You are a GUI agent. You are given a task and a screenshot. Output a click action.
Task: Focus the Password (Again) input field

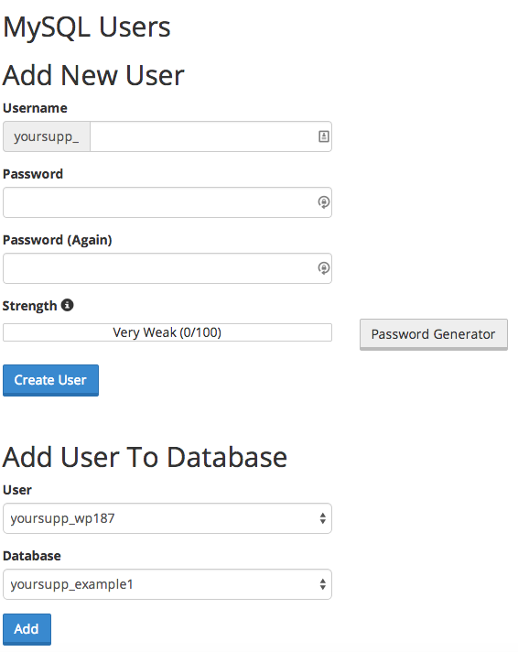click(x=167, y=268)
